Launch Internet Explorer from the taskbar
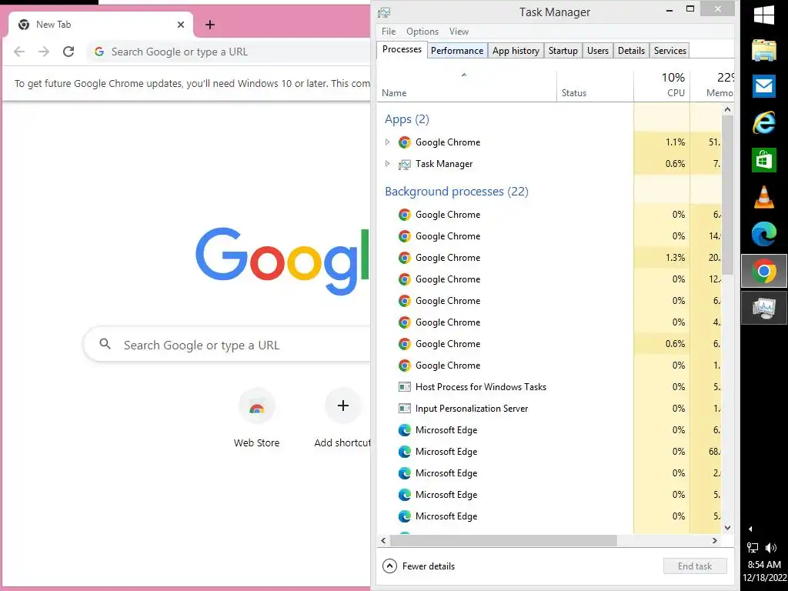Image resolution: width=788 pixels, height=591 pixels. 764,122
